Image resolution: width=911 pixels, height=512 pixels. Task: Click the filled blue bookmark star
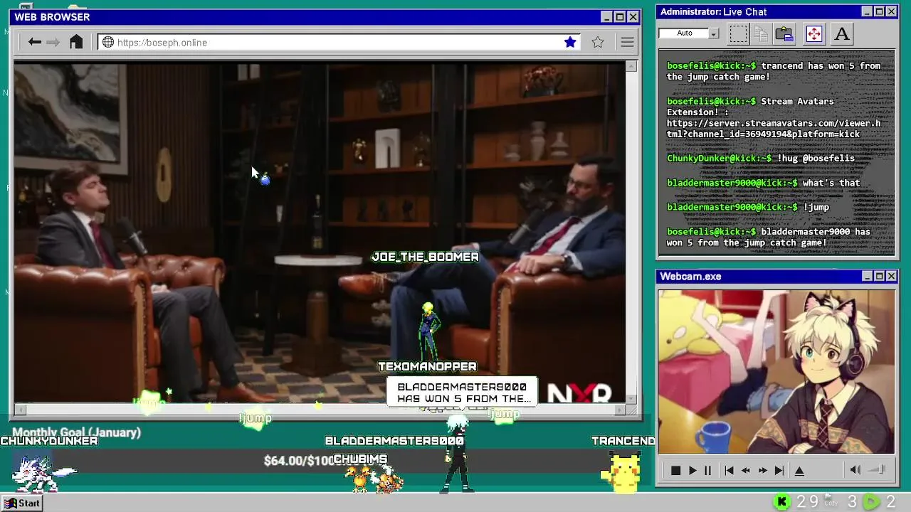pos(570,42)
